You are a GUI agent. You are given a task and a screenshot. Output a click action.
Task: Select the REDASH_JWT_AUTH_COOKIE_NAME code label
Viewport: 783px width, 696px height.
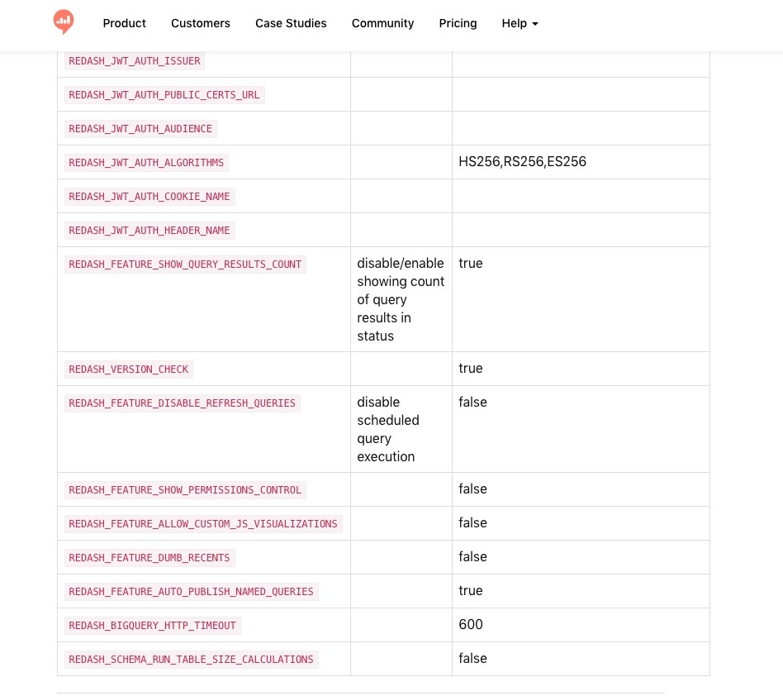tap(149, 197)
